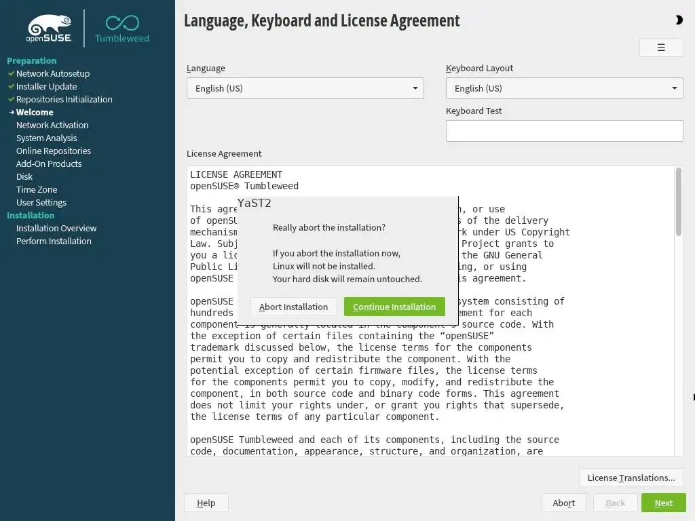Select System Analysis in sidebar
Viewport: 695px width, 521px height.
47,138
